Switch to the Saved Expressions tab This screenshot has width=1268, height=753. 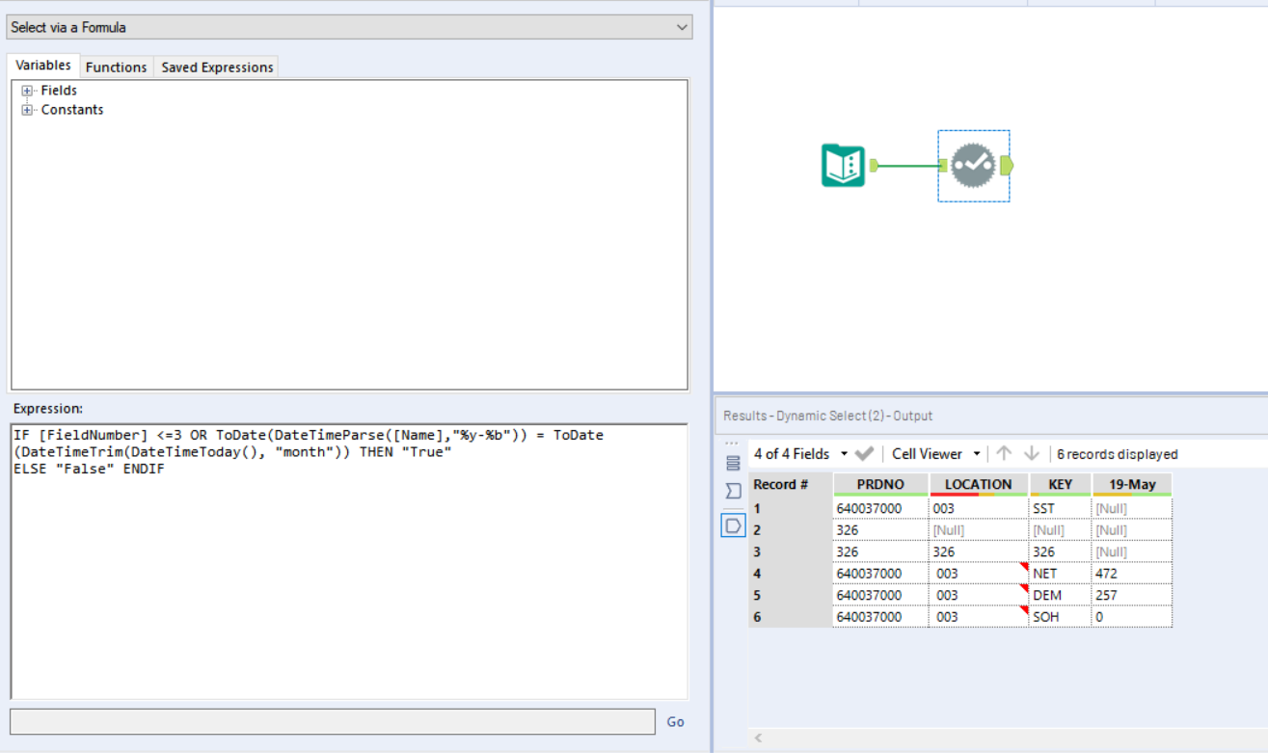216,67
